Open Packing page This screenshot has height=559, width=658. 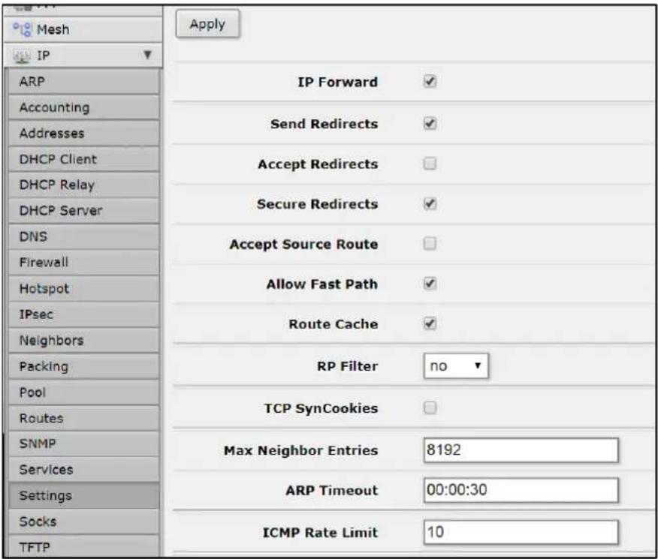[84, 366]
